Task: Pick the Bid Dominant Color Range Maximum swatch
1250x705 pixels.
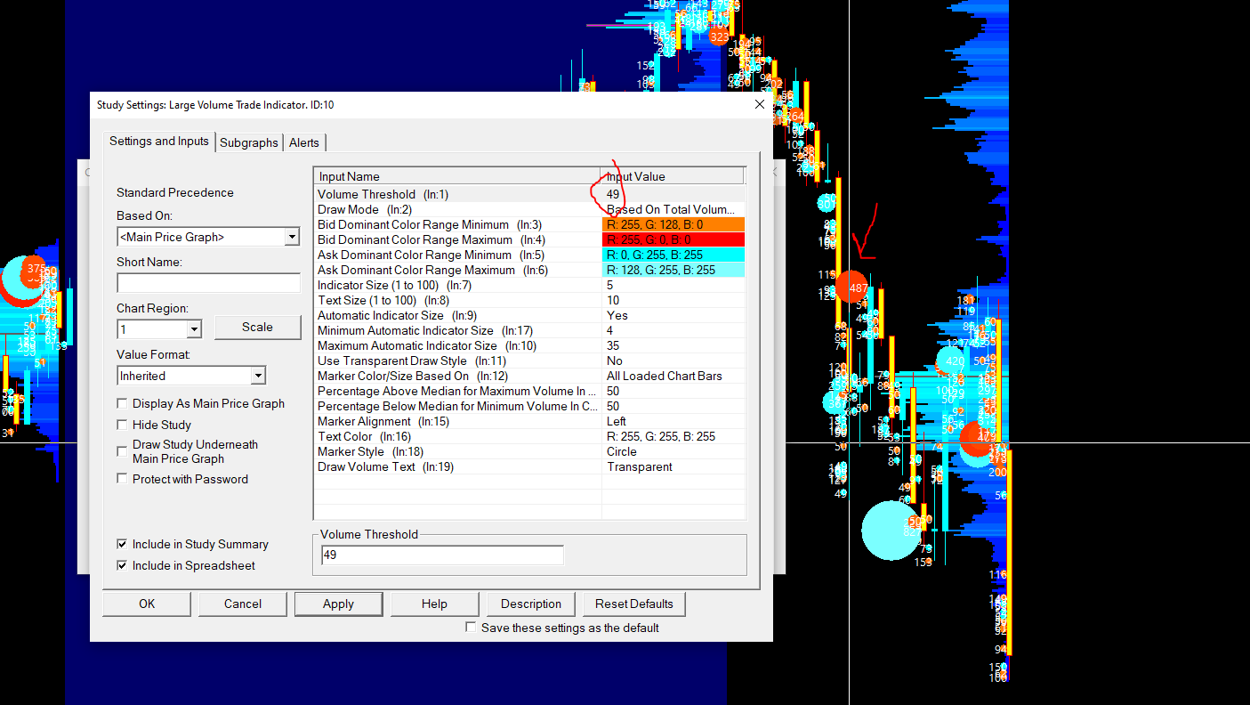Action: [673, 239]
